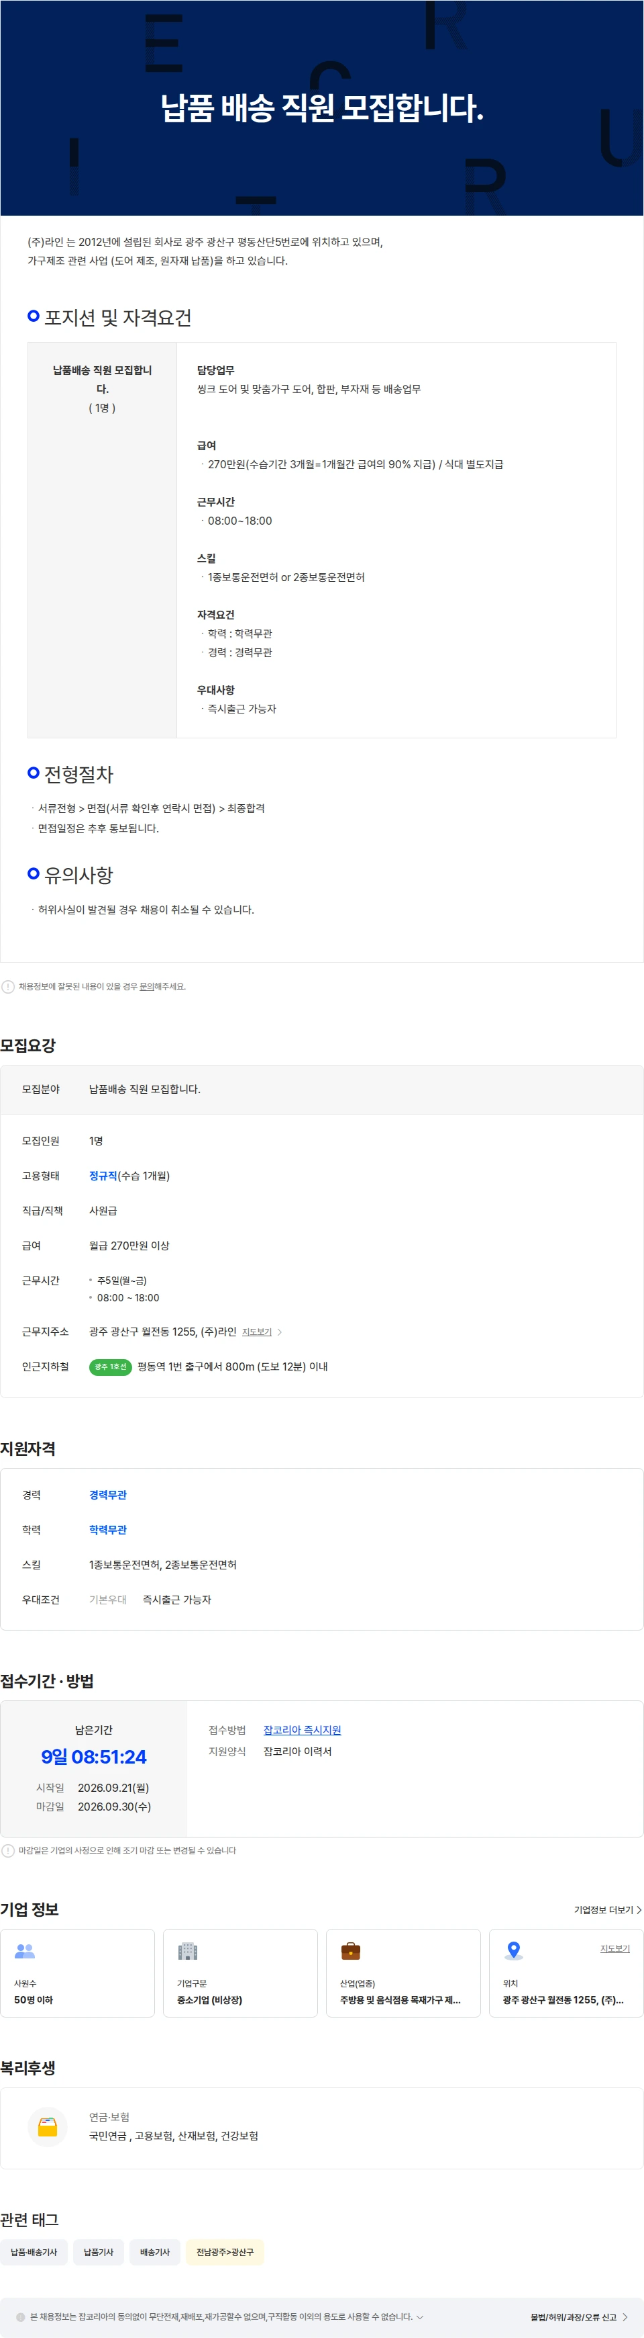Open the 지도보기 link next to work address
644x2338 pixels.
pyautogui.click(x=256, y=1332)
